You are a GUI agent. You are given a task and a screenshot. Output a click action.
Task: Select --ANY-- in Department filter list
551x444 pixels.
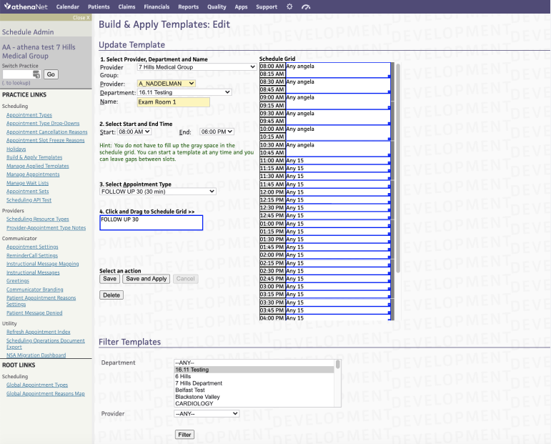click(x=254, y=362)
